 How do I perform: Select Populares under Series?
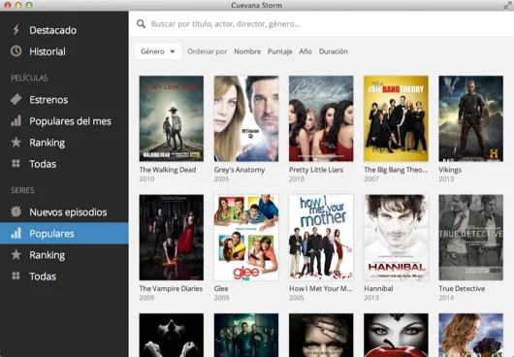pos(64,234)
